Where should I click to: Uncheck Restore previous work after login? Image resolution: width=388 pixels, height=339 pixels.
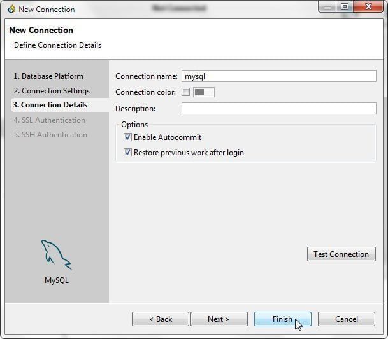tap(127, 153)
